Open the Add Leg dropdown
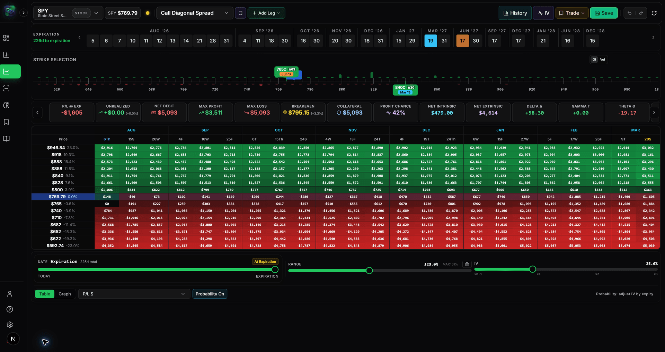The height and width of the screenshot is (352, 665). coord(266,13)
